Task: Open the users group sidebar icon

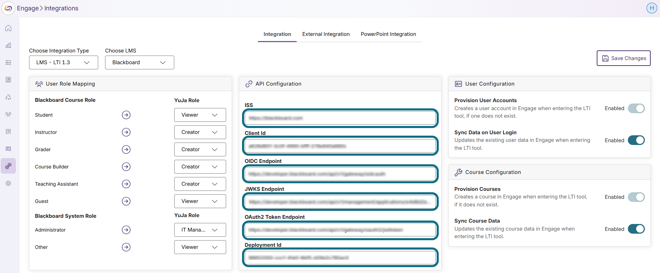Action: click(x=8, y=114)
